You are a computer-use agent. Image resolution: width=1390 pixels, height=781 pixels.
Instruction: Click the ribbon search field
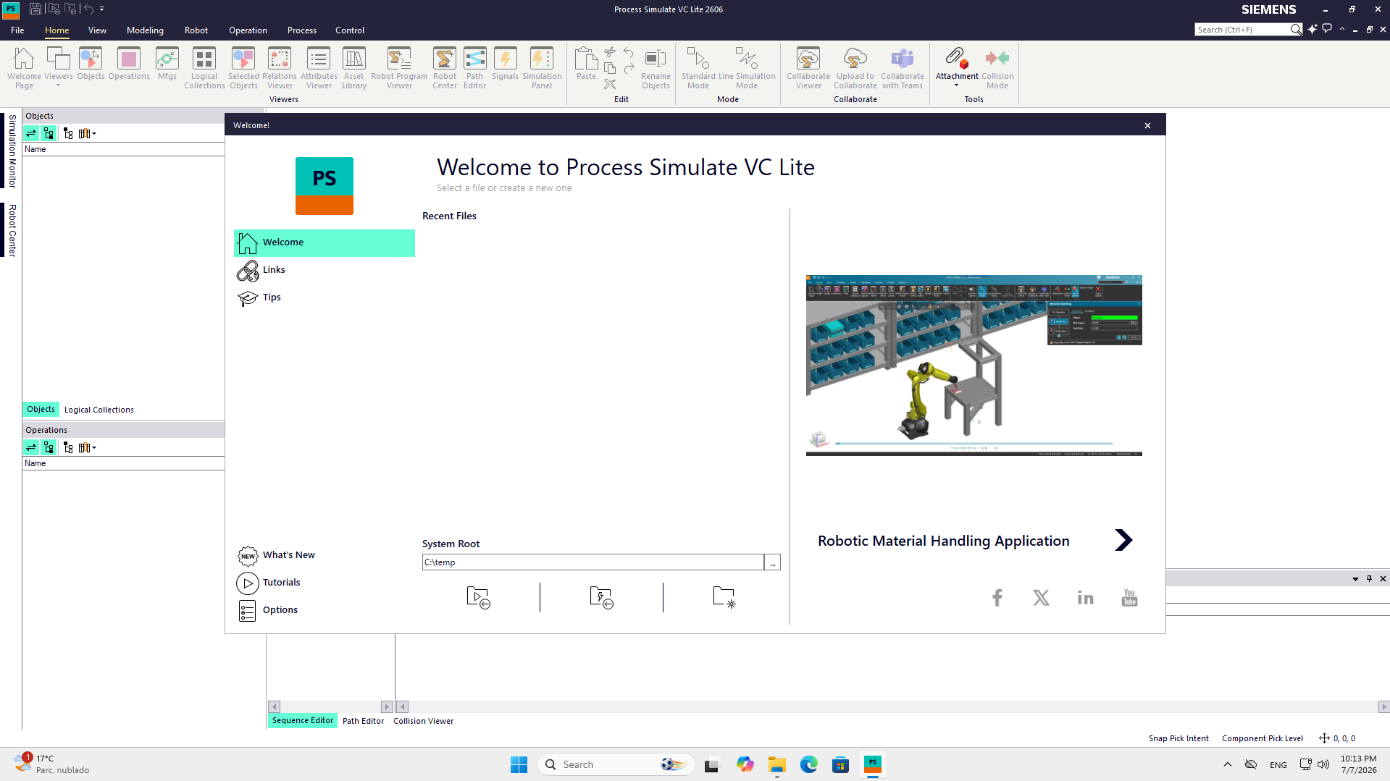(x=1242, y=30)
